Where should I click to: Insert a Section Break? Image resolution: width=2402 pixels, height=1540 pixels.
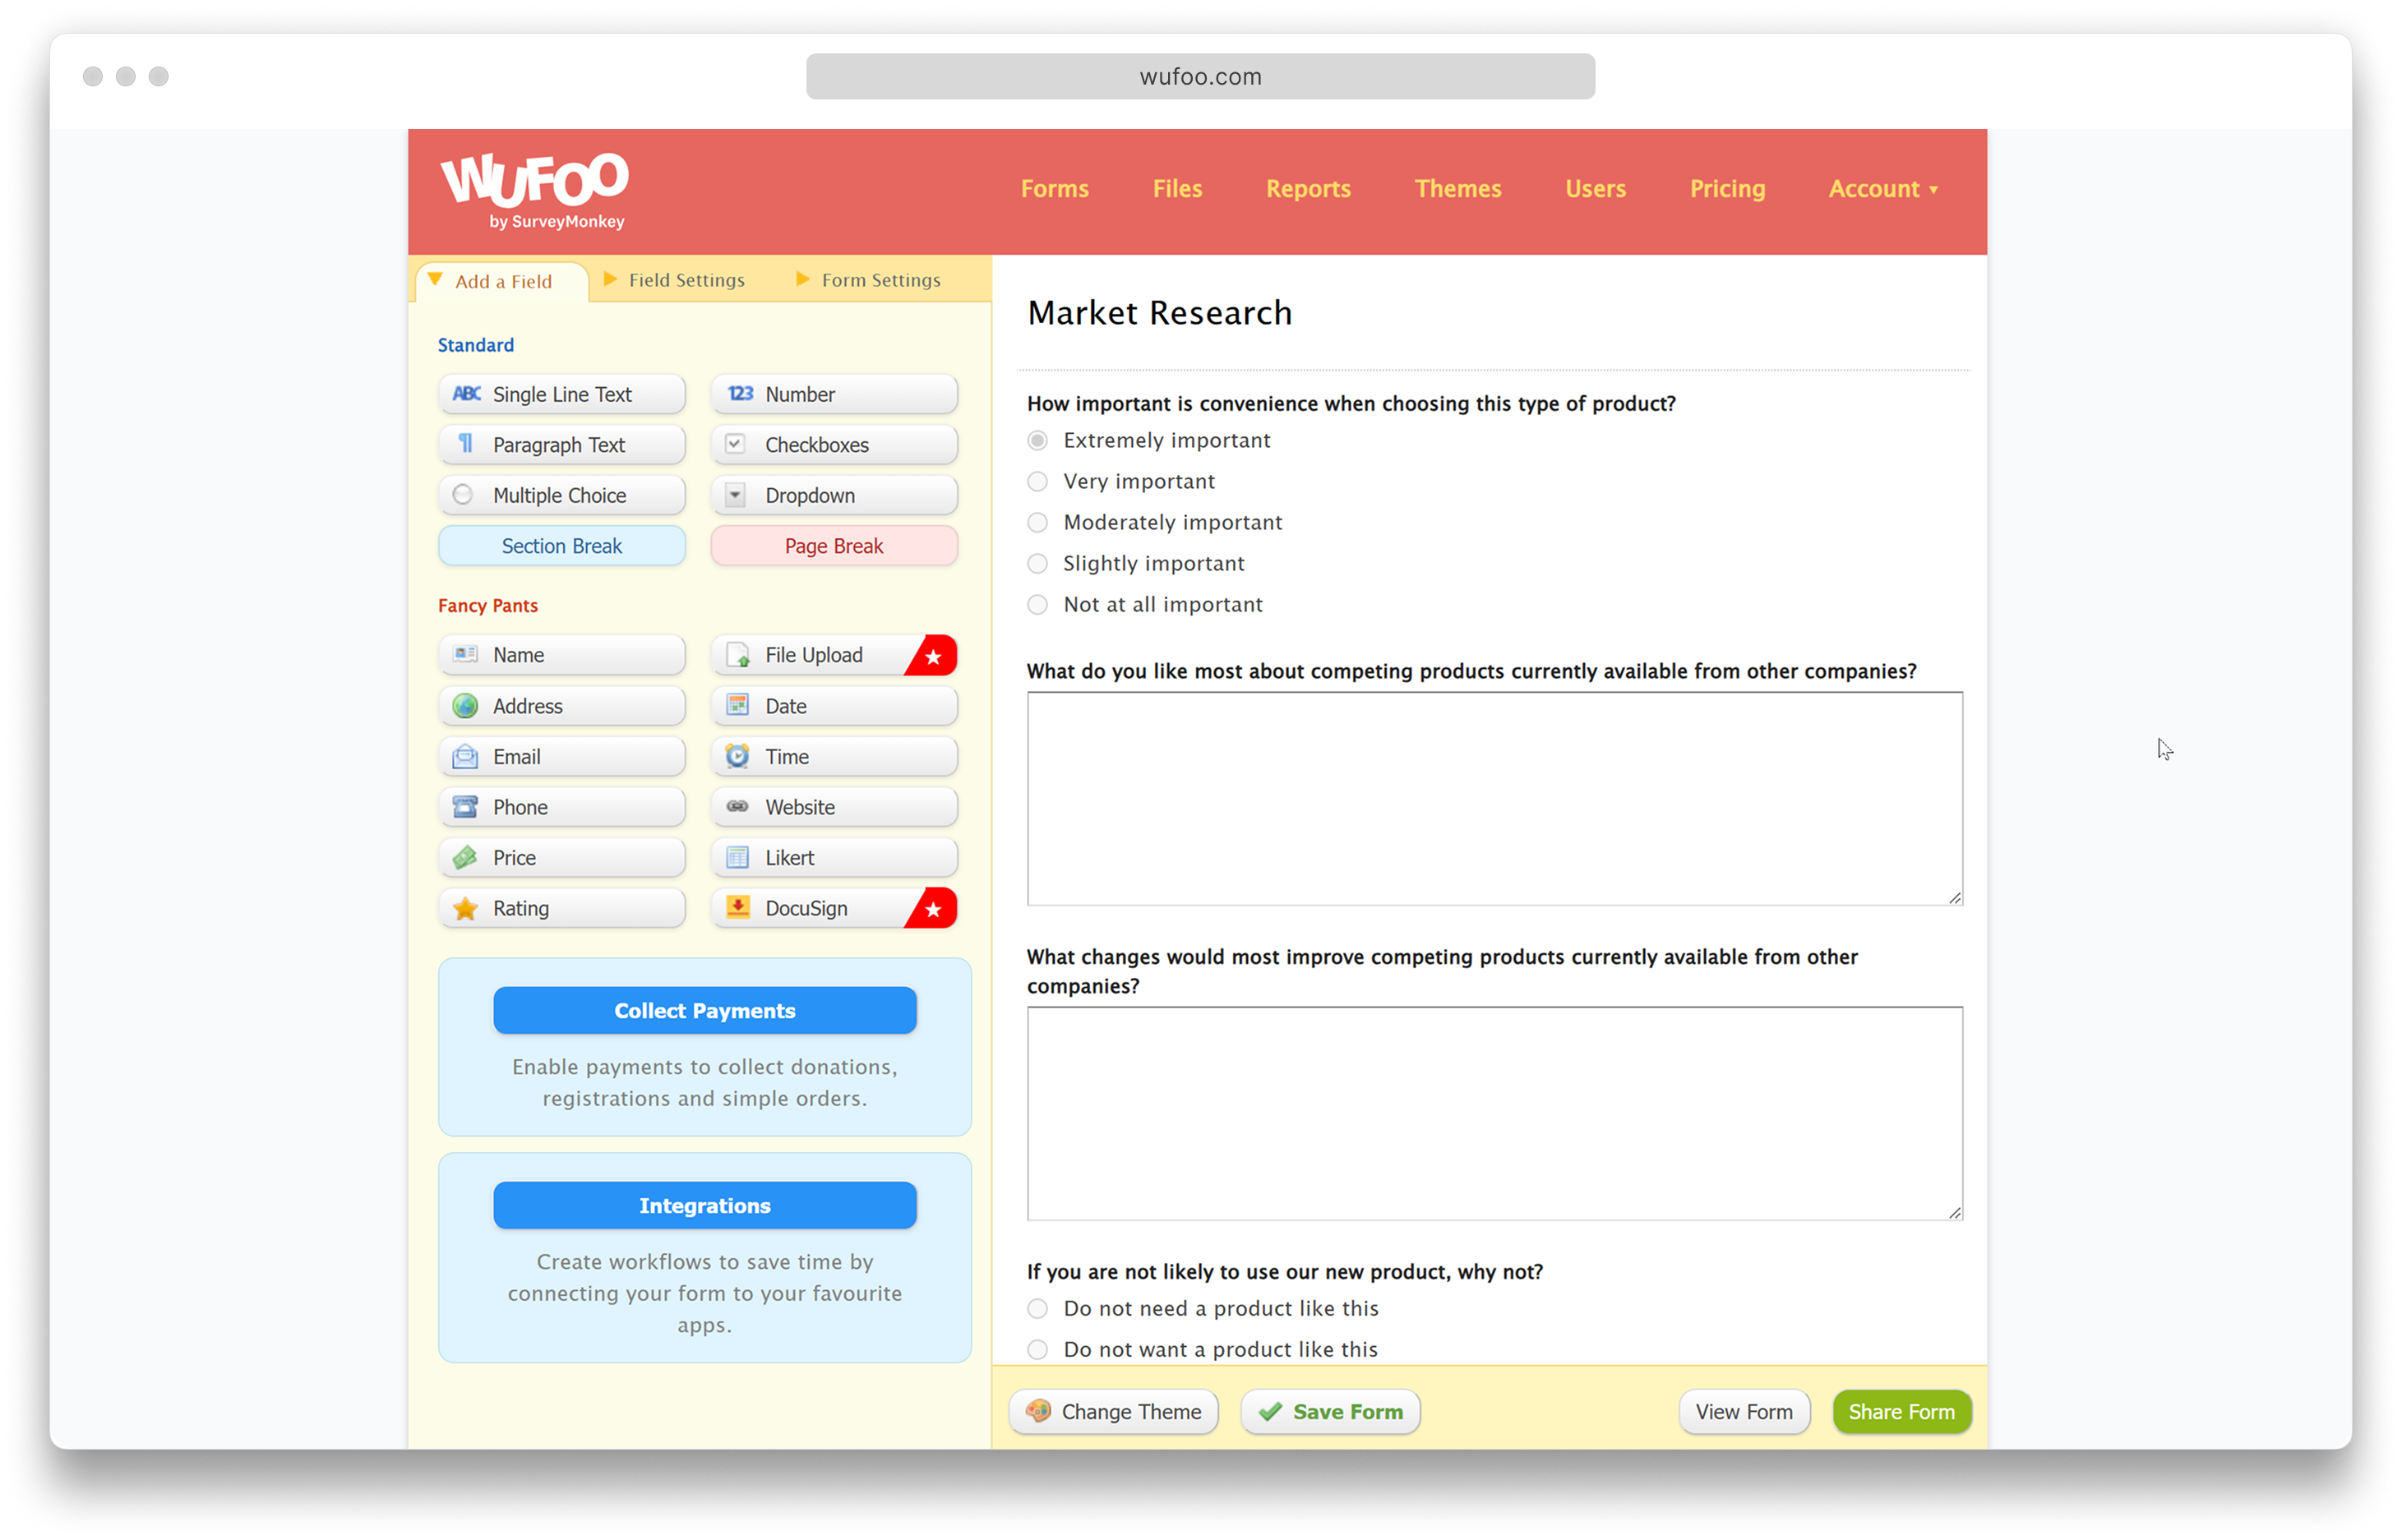click(561, 546)
